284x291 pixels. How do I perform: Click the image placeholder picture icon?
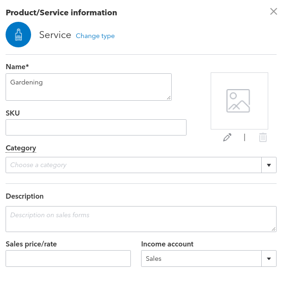click(x=238, y=101)
